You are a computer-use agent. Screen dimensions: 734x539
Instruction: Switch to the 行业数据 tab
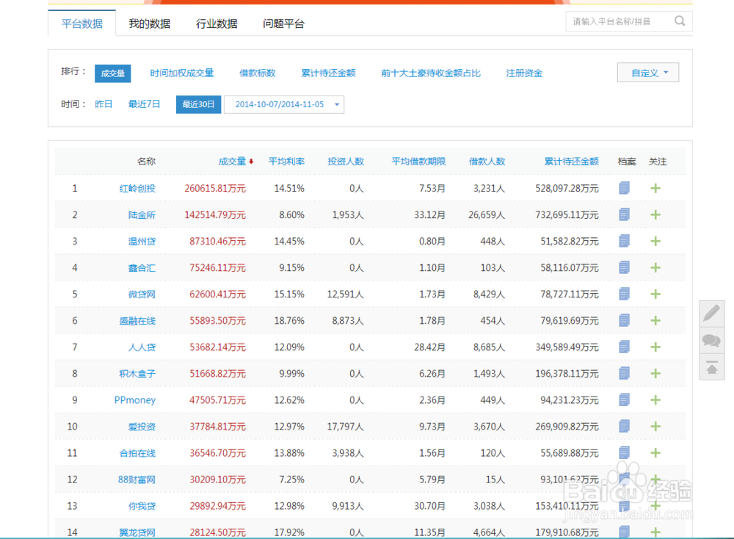217,23
